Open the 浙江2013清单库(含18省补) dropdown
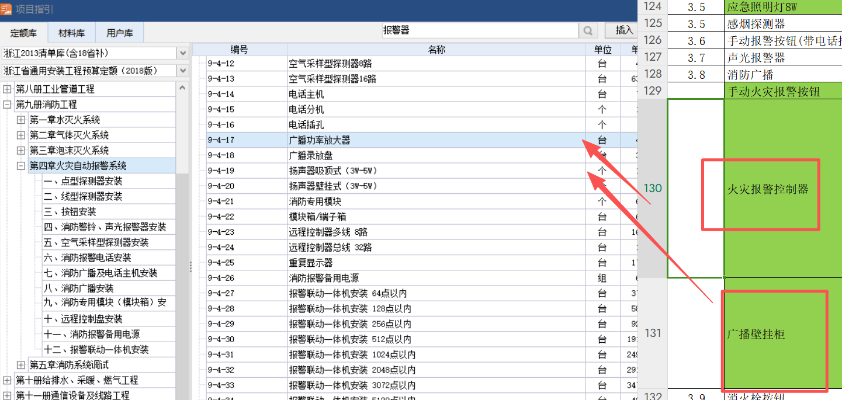The width and height of the screenshot is (842, 400). 183,53
